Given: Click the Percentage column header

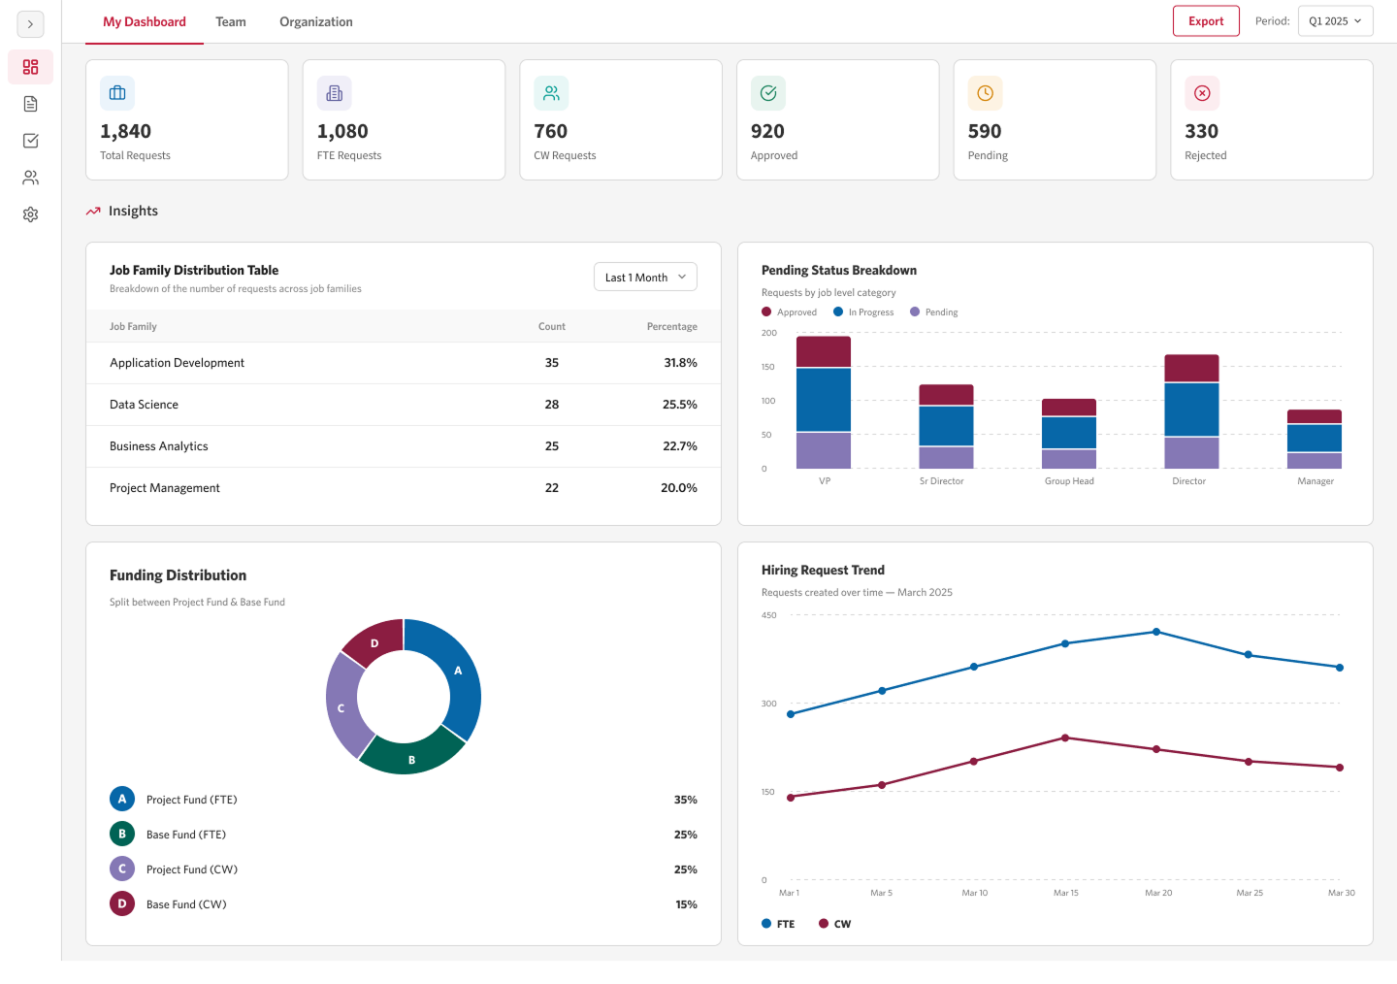Looking at the screenshot, I should [672, 327].
